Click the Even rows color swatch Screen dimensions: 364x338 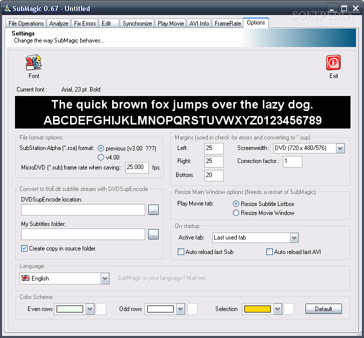(70, 309)
